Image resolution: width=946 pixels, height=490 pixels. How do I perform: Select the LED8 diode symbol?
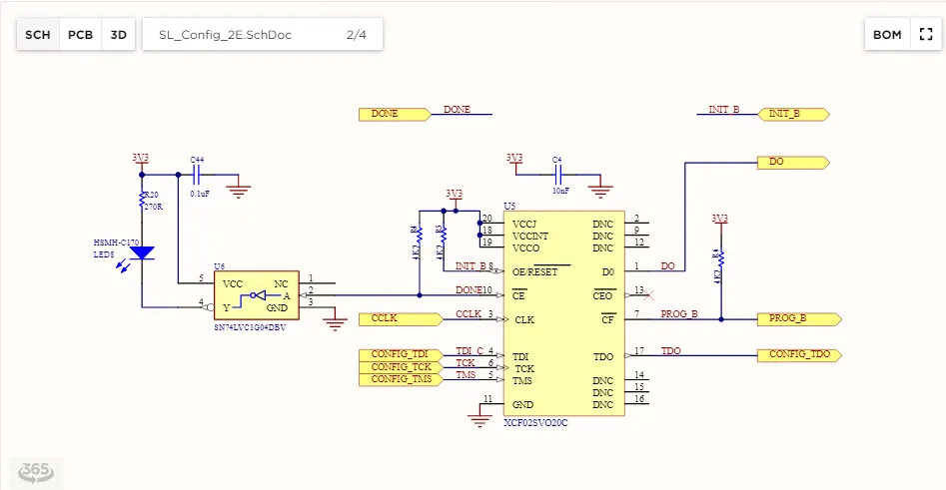tap(142, 253)
